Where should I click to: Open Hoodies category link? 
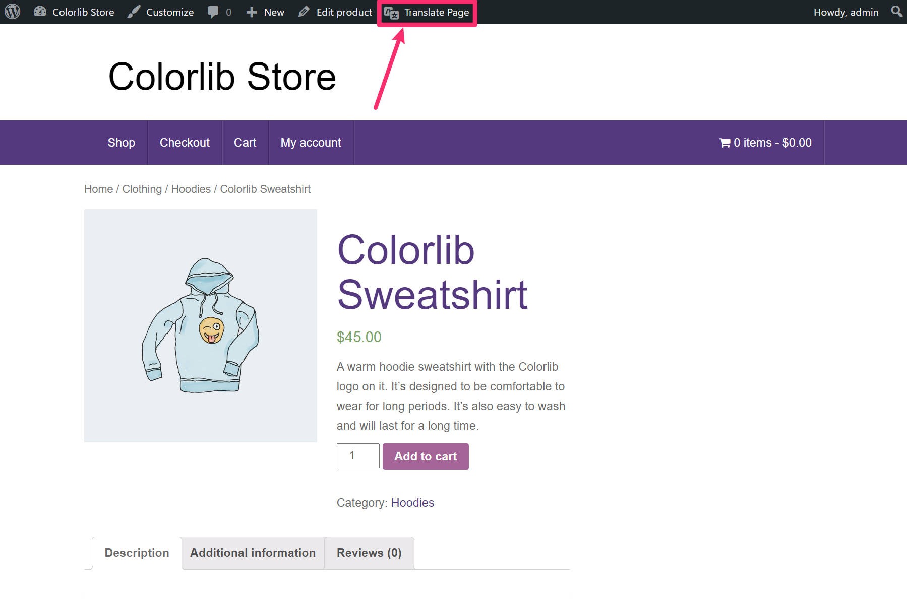pyautogui.click(x=412, y=503)
